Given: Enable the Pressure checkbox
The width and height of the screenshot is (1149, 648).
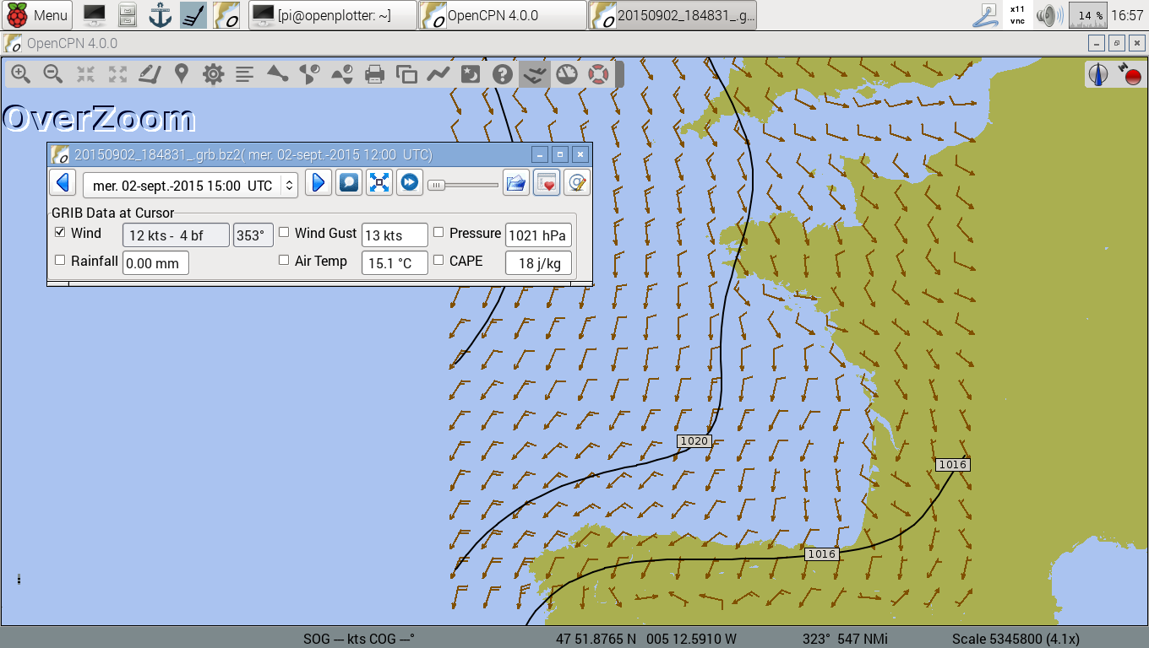Looking at the screenshot, I should click(438, 232).
